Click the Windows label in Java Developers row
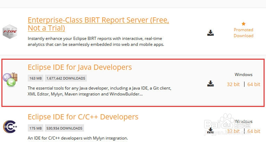 (x=243, y=75)
